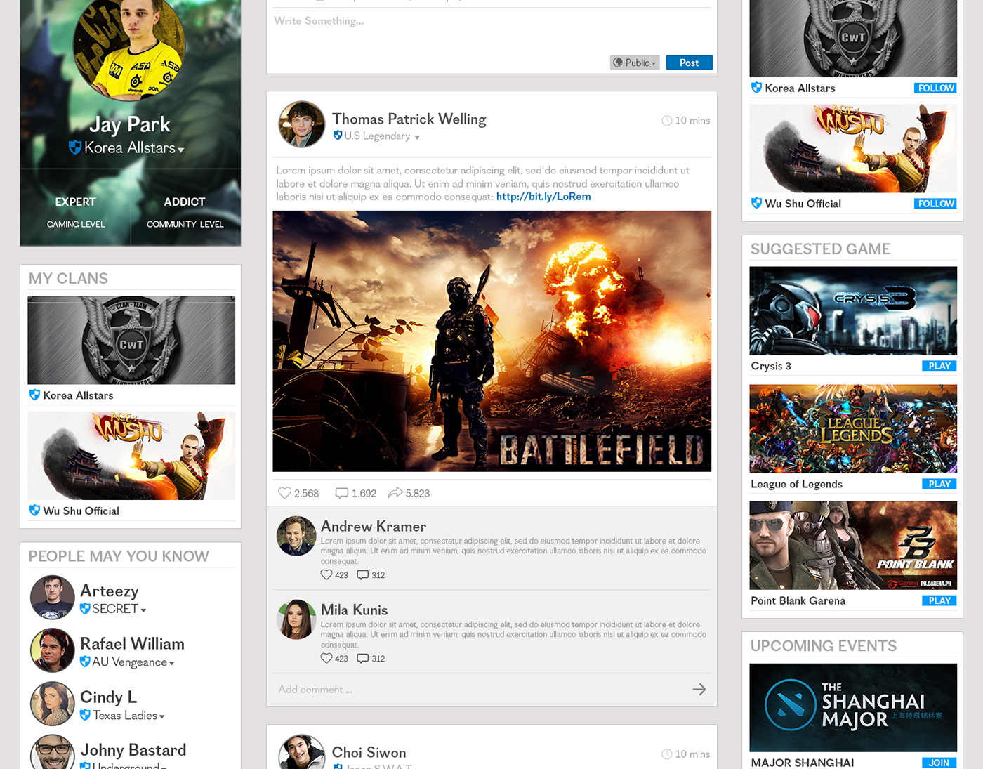Click shield icon of Wu Shu Official follow card

coord(756,203)
